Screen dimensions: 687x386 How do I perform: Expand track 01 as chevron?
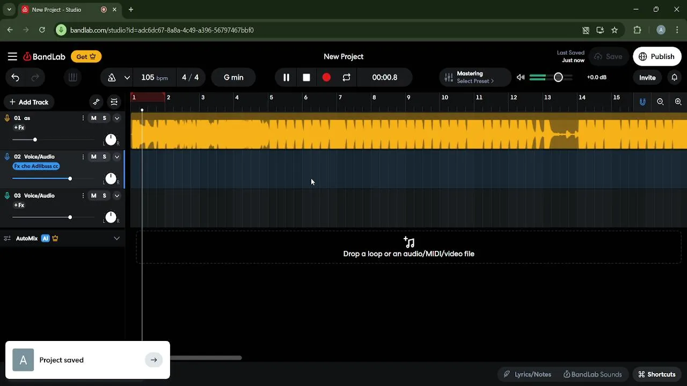(x=116, y=118)
